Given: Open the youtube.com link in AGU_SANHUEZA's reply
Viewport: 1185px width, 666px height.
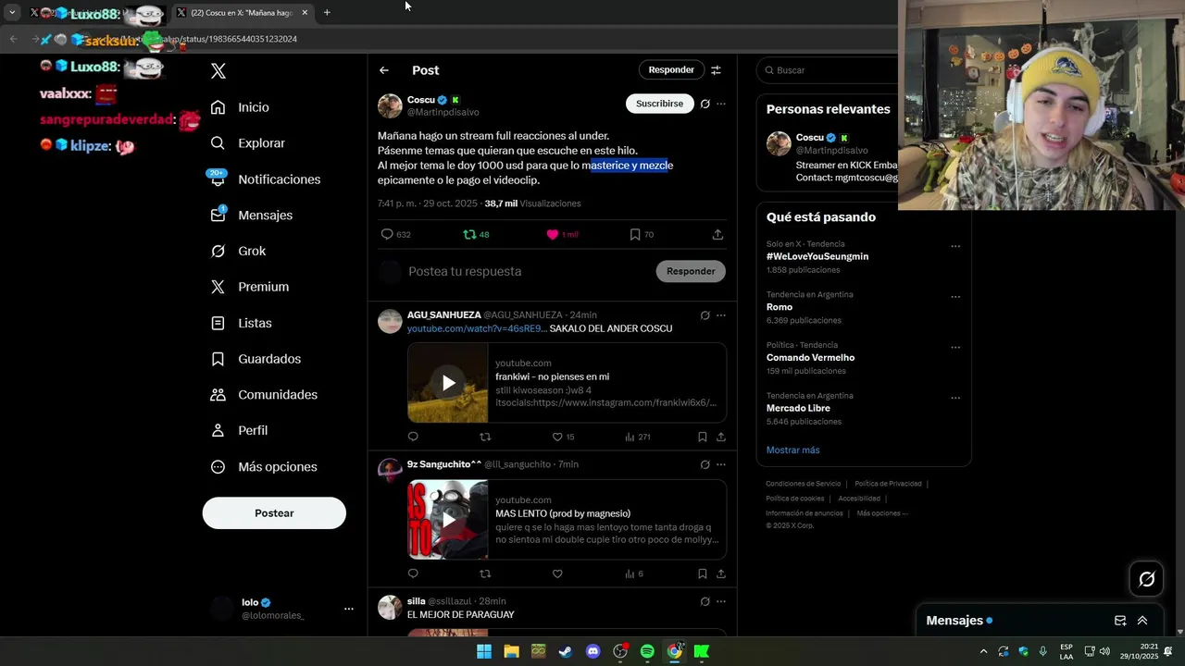Looking at the screenshot, I should coord(477,328).
